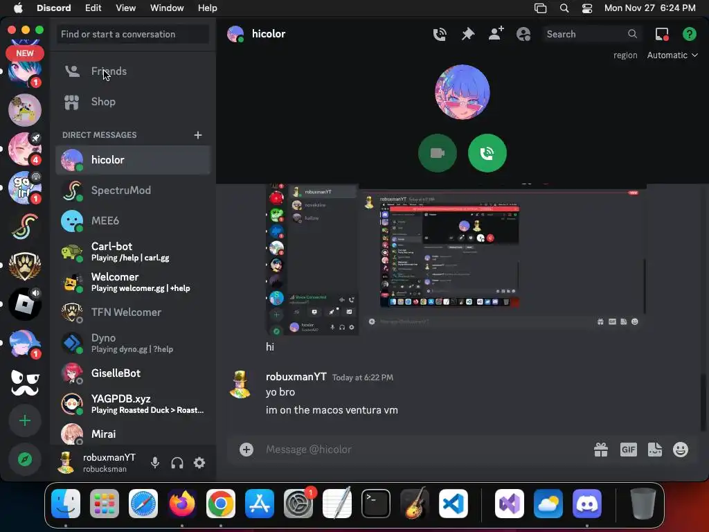Screen dimensions: 709x532
Task: Open the Mirai conversation
Action: click(134, 434)
